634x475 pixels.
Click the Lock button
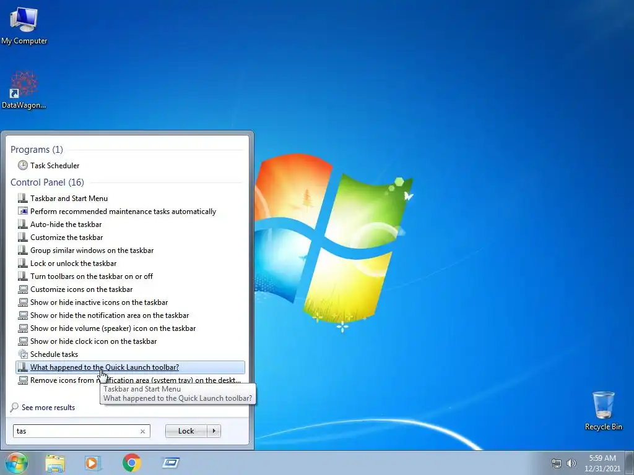point(186,431)
